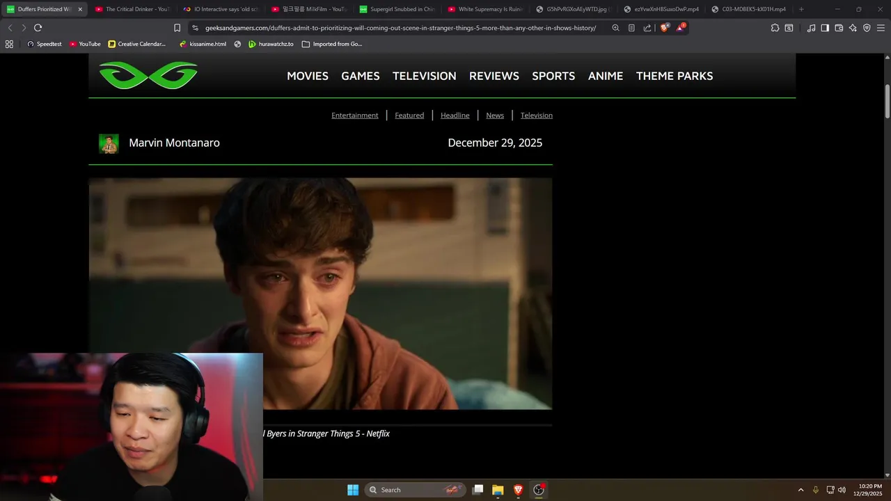Open Task View on the taskbar

click(x=478, y=490)
